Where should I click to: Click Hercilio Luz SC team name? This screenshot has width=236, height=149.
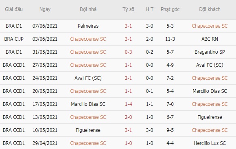pyautogui.click(x=210, y=143)
